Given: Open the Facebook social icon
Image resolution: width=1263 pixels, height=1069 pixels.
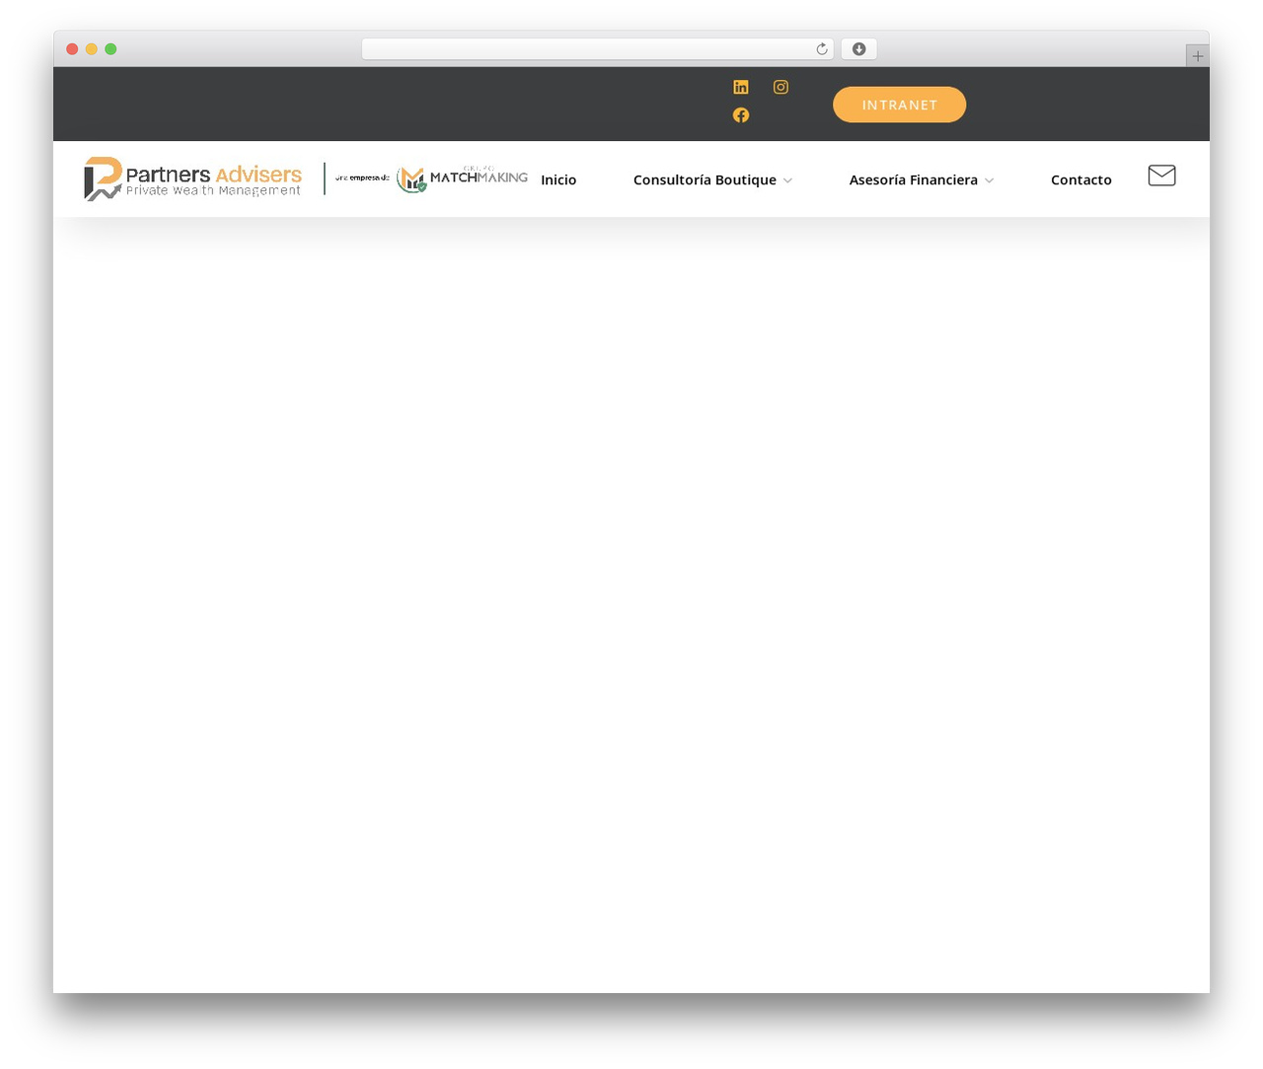Looking at the screenshot, I should pyautogui.click(x=741, y=115).
